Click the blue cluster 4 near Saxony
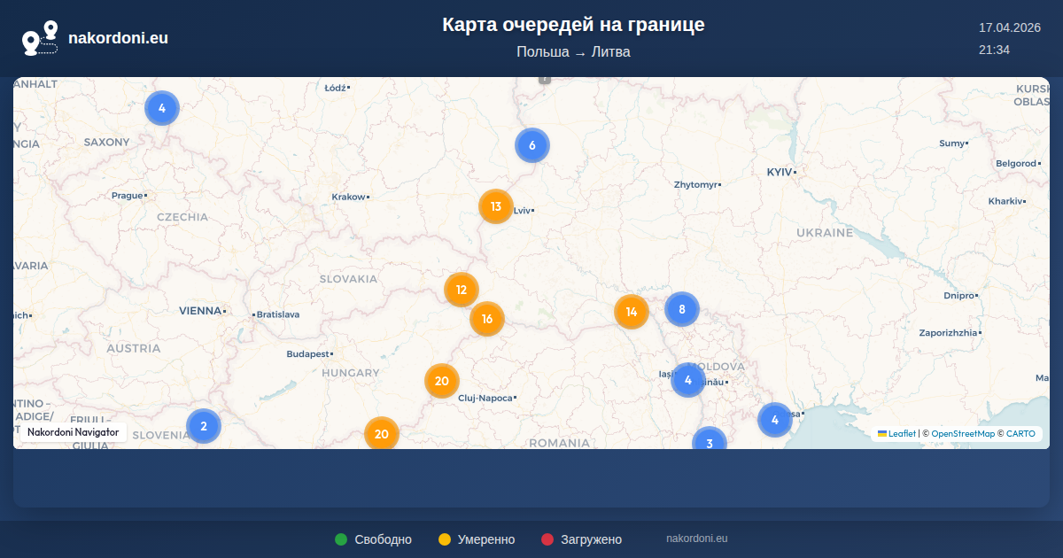This screenshot has width=1063, height=558. [x=162, y=108]
